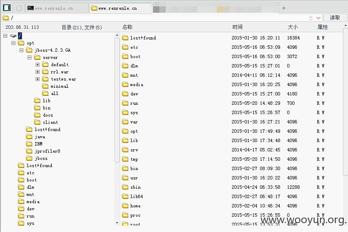Click the boot folder icon in file list
Image resolution: width=348 pixels, height=232 pixels.
pyautogui.click(x=125, y=56)
